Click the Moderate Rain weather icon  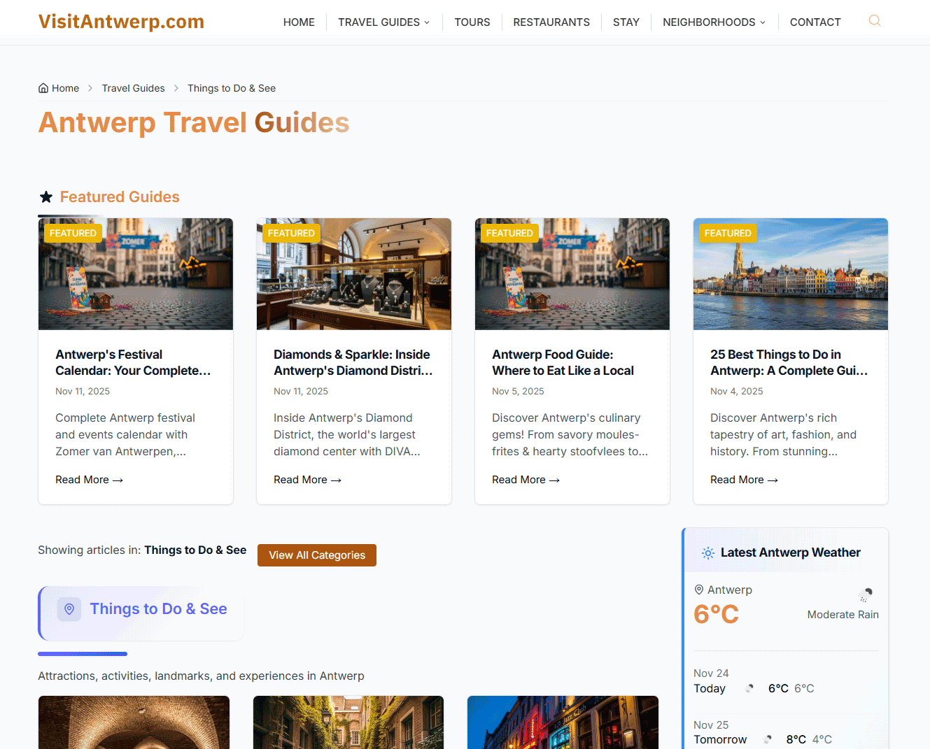(866, 596)
